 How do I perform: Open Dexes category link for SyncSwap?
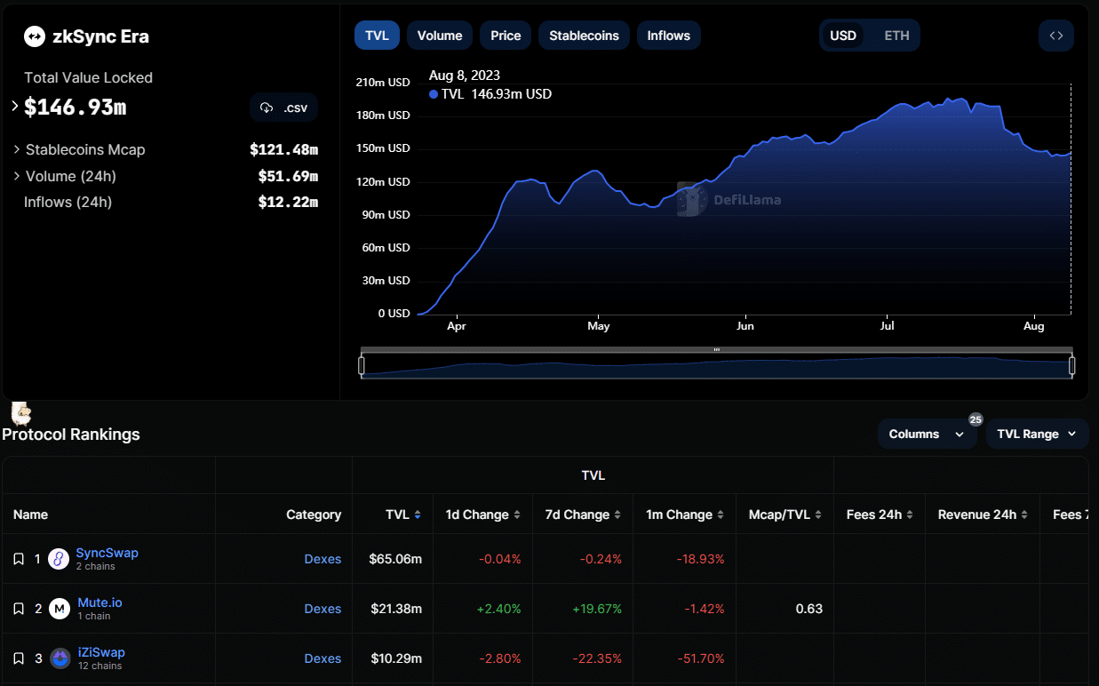click(x=323, y=559)
